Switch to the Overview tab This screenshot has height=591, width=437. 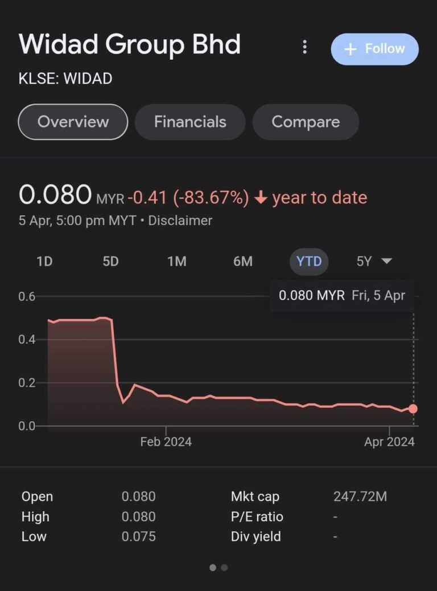click(73, 122)
